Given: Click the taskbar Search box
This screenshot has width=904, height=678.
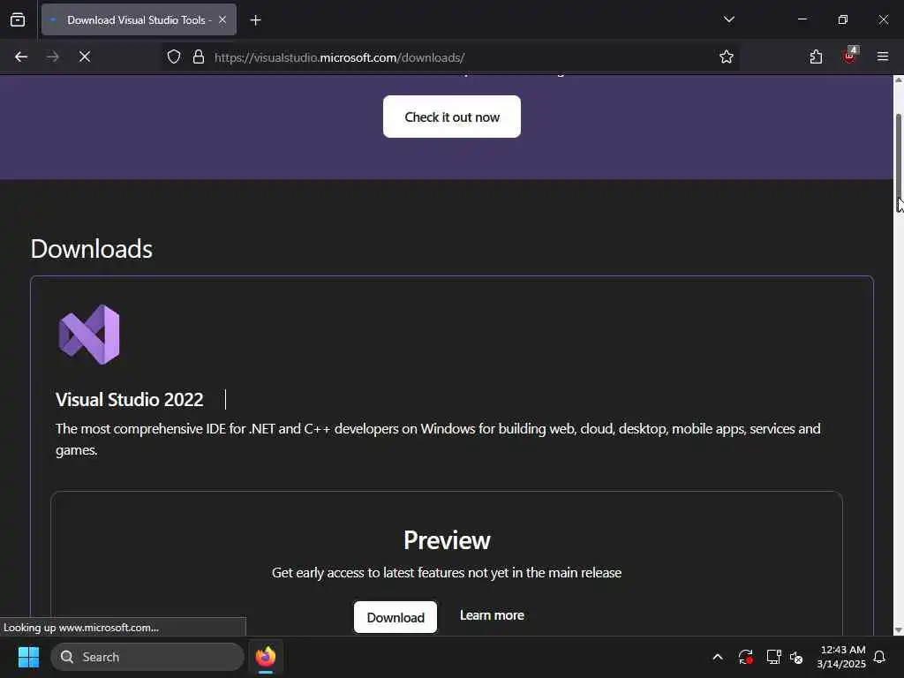Looking at the screenshot, I should tap(147, 657).
